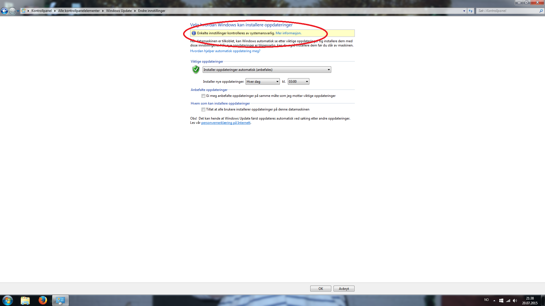Screen dimensions: 545x306
Task: Open personvernerklæring på Internett link
Action: [x=226, y=123]
